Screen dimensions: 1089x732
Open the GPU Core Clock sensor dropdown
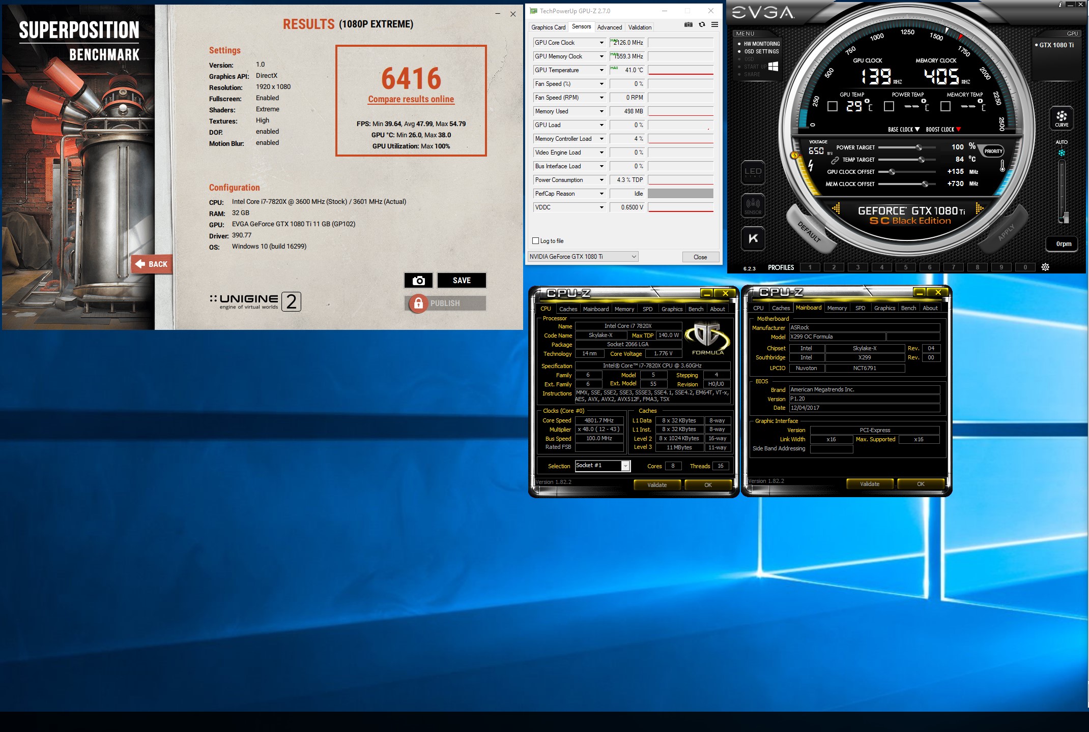[x=601, y=43]
